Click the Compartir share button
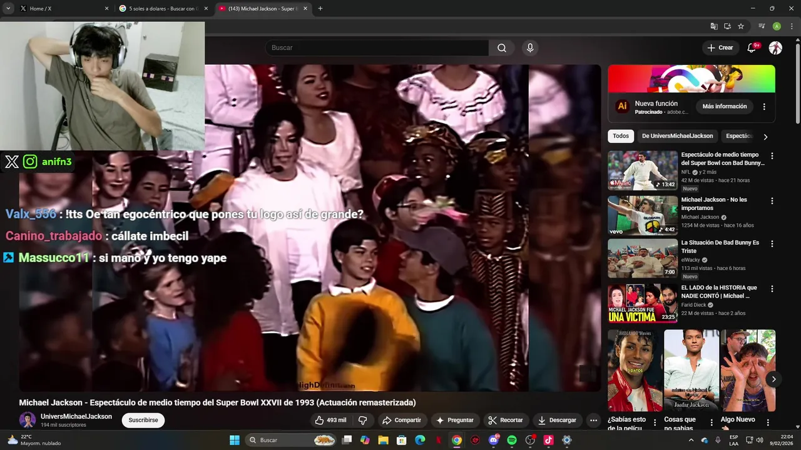The image size is (801, 450). coord(402,420)
